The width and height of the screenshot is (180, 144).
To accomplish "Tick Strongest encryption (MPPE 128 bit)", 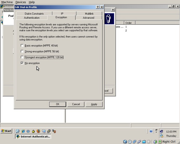I will (x=22, y=57).
